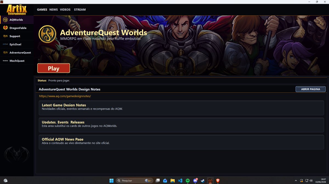Select the EpicDuel sidebar icon
Viewport: 329px width, 184px height.
point(5,44)
